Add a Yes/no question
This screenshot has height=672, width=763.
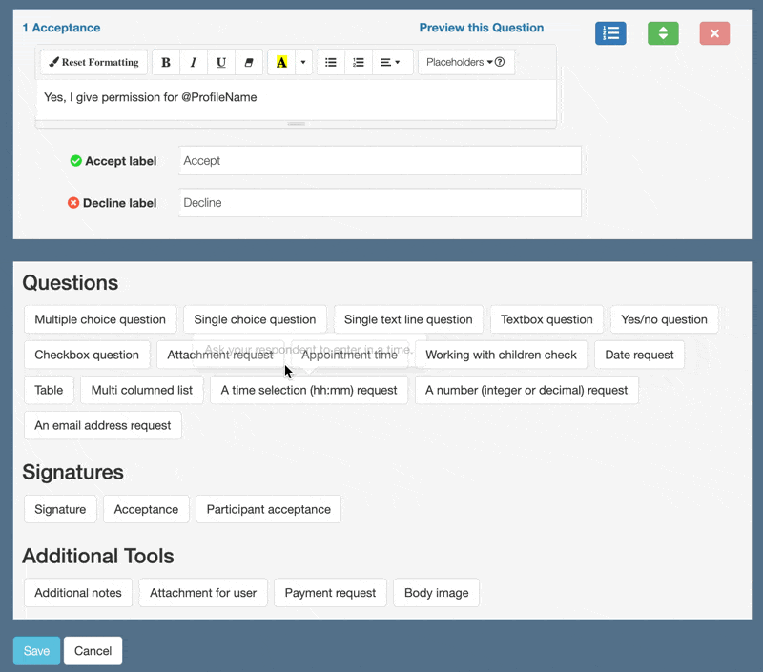664,319
